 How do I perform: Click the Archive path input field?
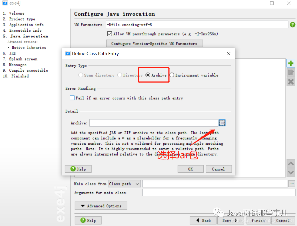pos(154,123)
